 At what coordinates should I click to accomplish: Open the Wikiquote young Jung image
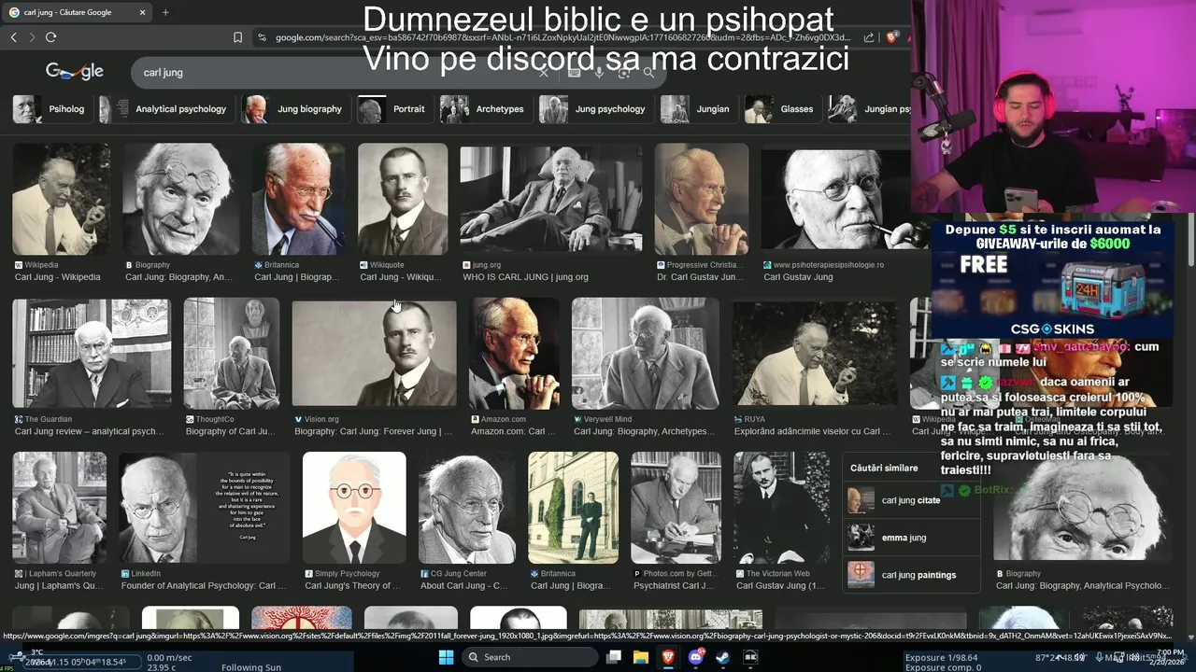pos(403,199)
